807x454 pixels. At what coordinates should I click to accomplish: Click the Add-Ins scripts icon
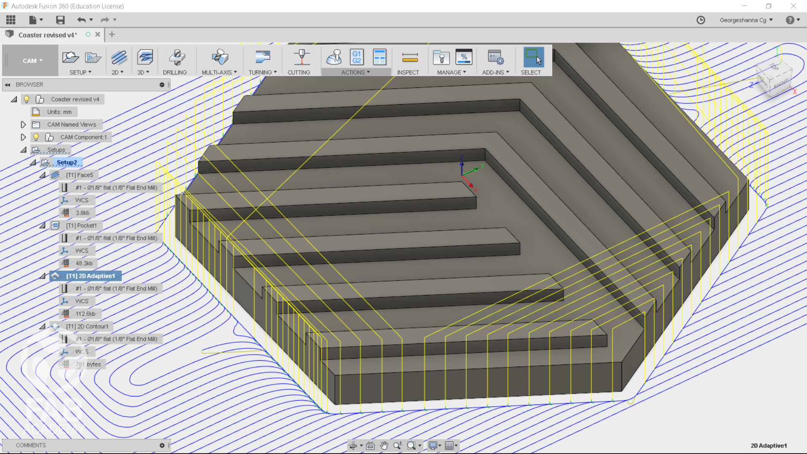coord(496,57)
